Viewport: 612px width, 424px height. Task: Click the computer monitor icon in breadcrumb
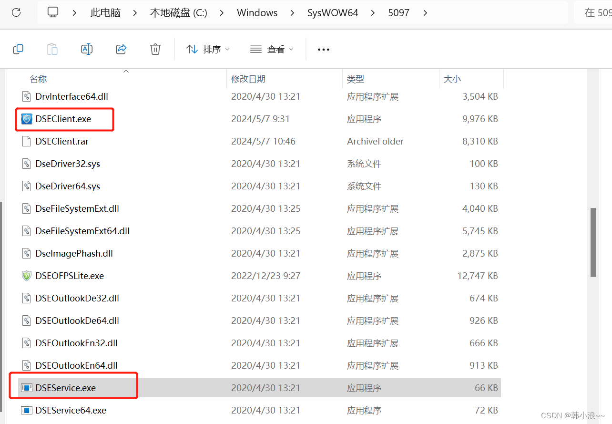[x=53, y=12]
